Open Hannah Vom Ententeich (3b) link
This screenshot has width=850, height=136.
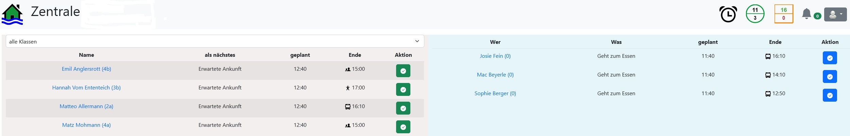[86, 88]
